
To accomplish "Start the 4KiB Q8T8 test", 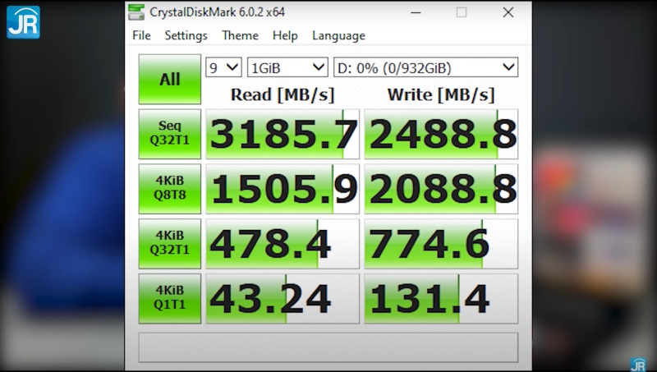I will (x=170, y=189).
